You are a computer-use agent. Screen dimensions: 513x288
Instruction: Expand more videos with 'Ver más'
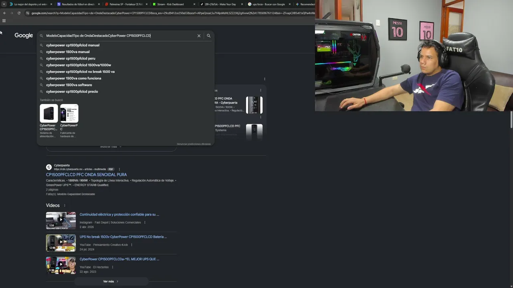[x=111, y=281]
